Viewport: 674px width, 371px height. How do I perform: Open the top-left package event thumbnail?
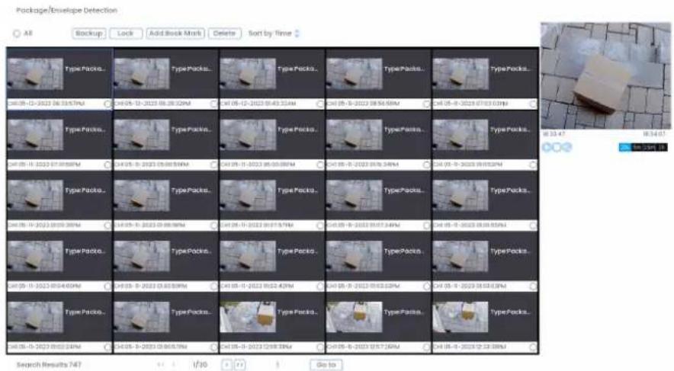click(35, 74)
